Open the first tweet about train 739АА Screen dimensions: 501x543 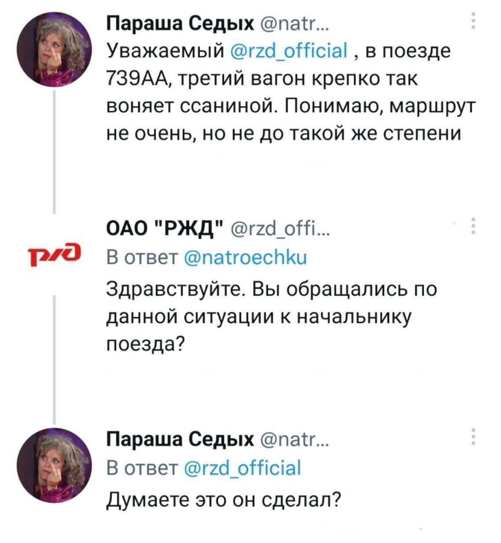pyautogui.click(x=288, y=107)
